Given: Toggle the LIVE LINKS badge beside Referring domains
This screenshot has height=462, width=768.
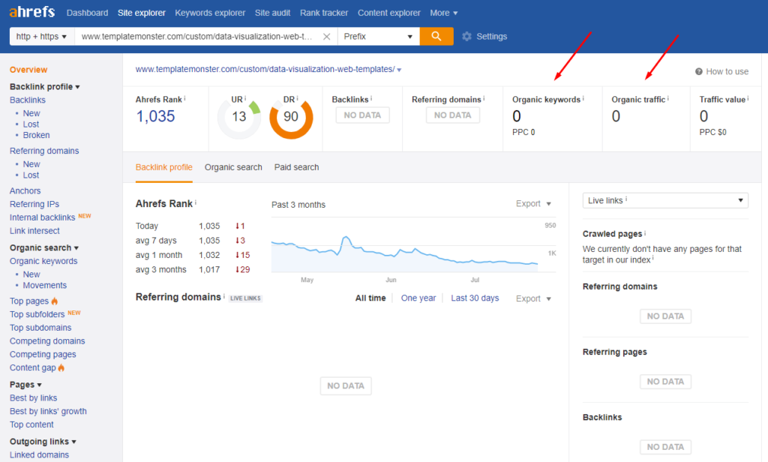Looking at the screenshot, I should point(245,297).
